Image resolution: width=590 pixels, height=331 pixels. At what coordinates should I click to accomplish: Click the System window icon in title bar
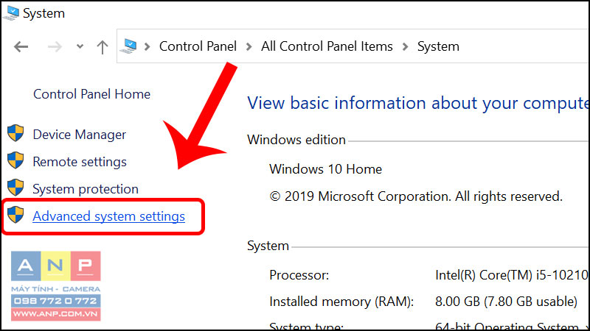coord(10,13)
